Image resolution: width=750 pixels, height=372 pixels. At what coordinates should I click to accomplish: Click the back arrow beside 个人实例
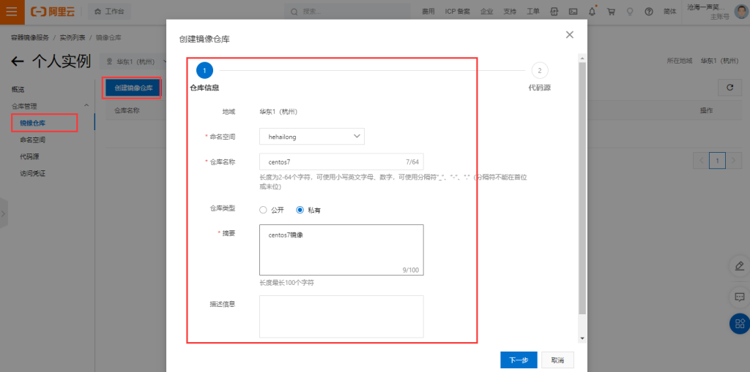[x=18, y=61]
